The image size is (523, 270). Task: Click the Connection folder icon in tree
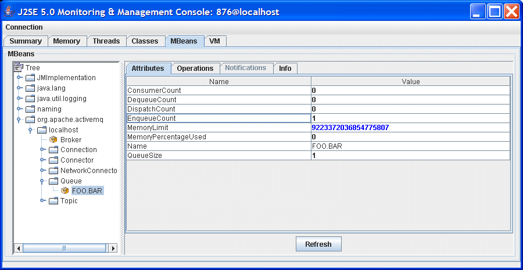(x=53, y=150)
